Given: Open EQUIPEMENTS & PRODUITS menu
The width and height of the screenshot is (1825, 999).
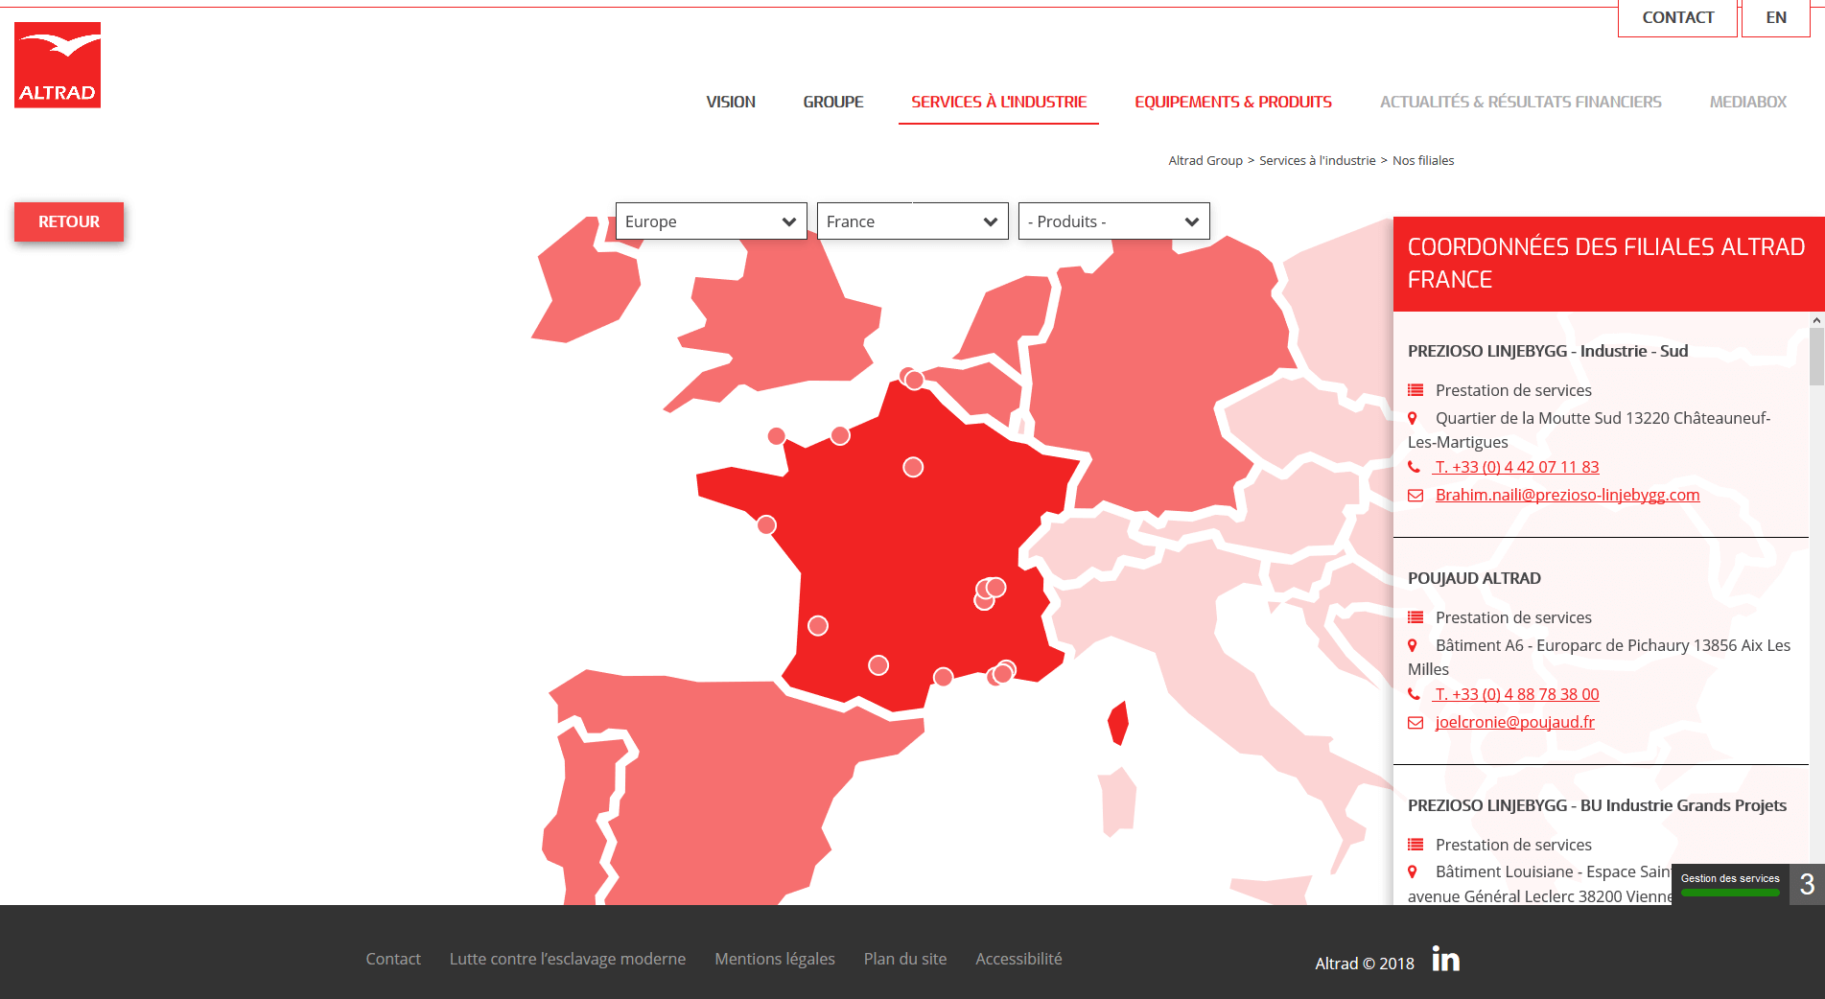Looking at the screenshot, I should (x=1233, y=102).
